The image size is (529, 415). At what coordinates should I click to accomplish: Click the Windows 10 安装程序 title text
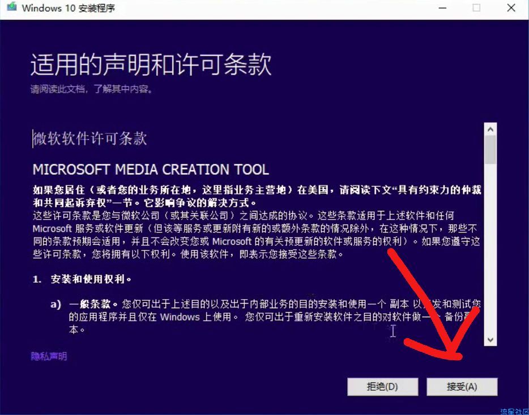[x=69, y=7]
